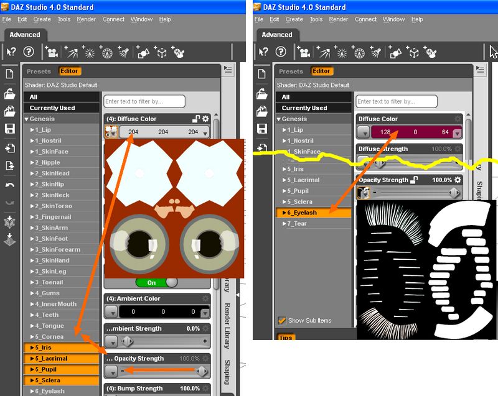Toggle the Show Sub Items checkbox
The height and width of the screenshot is (396, 498).
coord(281,321)
